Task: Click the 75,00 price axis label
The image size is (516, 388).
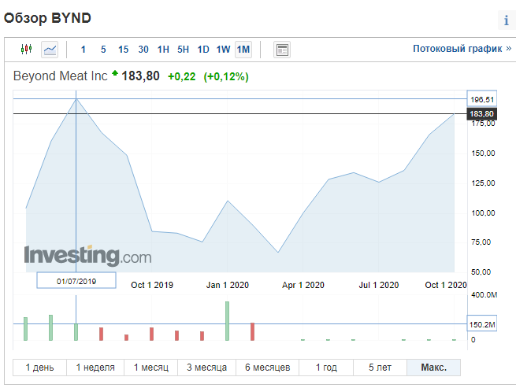Action: point(481,242)
